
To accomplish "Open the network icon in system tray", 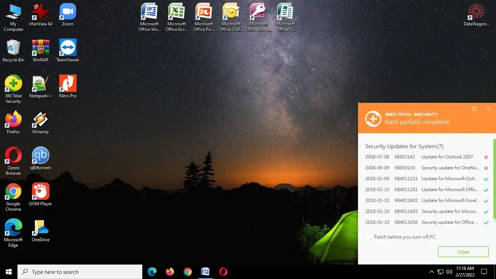I will tap(440, 272).
